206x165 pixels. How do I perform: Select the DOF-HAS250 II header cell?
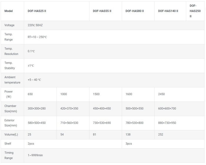193,11
